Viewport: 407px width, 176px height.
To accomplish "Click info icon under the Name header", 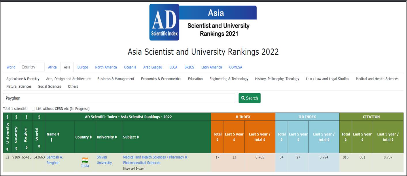I will 51,140.
